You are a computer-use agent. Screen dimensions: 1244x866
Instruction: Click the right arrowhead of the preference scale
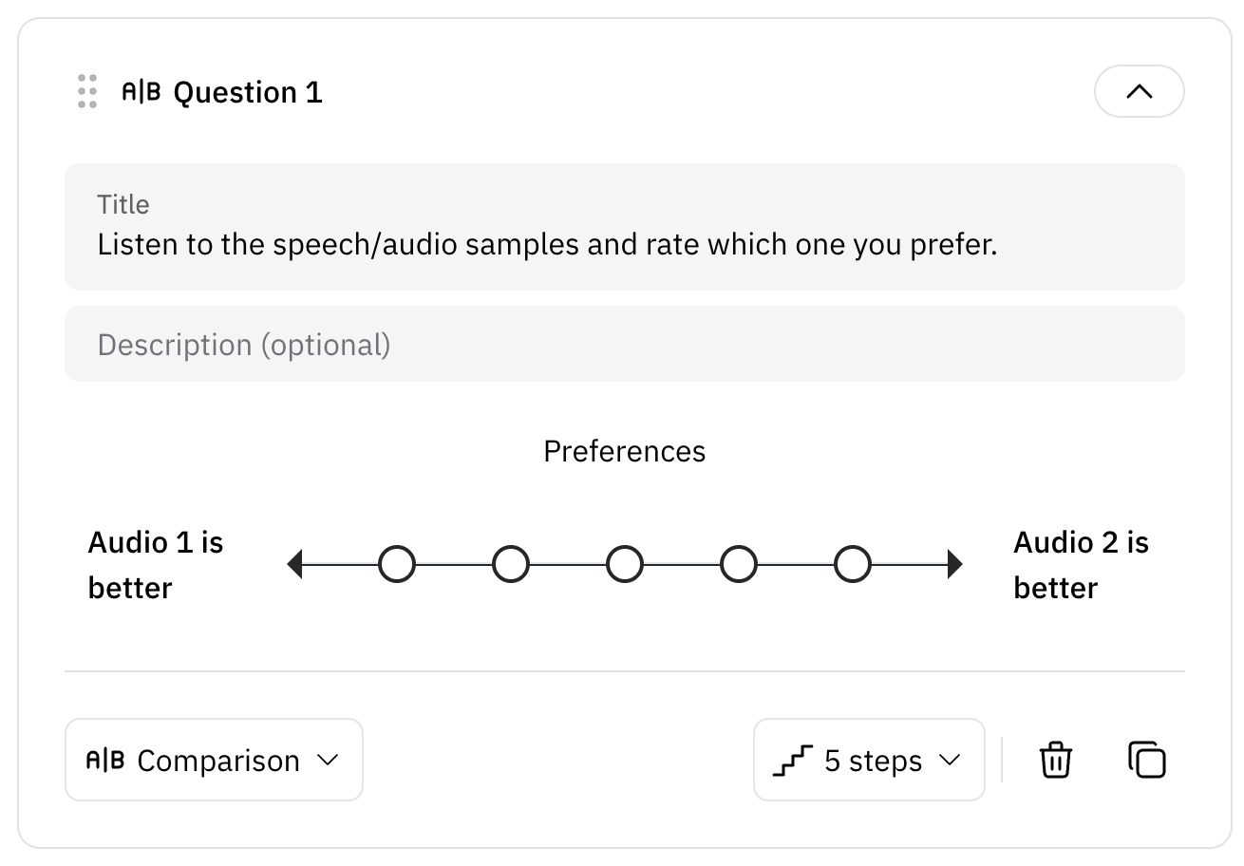click(x=954, y=564)
